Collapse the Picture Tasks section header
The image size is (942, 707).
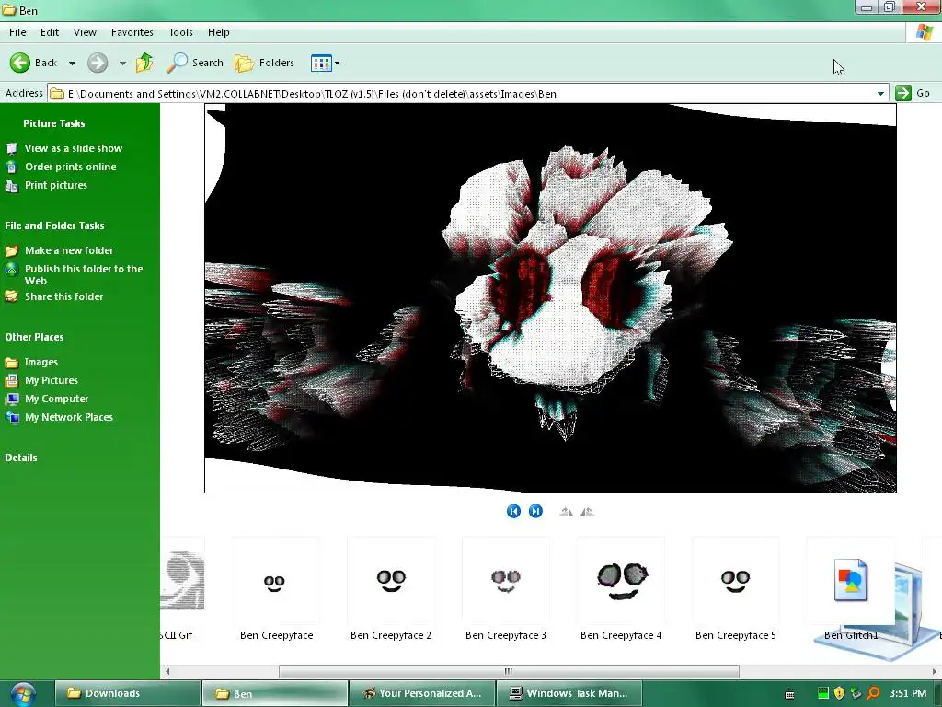54,123
